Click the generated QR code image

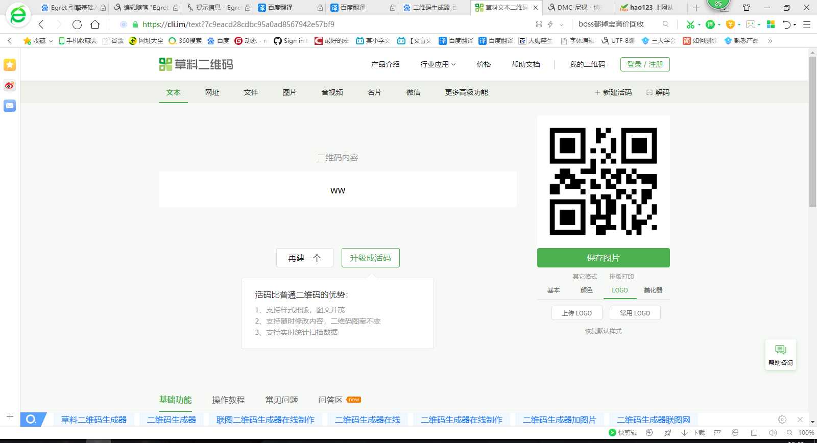604,181
